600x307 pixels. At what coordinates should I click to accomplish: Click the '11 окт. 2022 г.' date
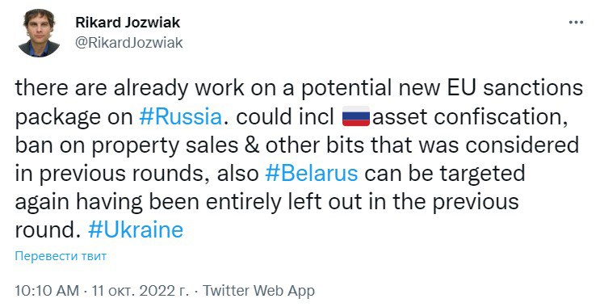[x=141, y=291]
